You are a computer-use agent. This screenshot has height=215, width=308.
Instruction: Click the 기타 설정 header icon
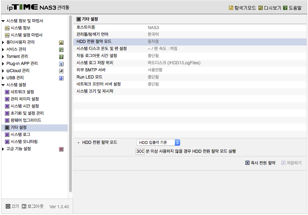coord(79,19)
